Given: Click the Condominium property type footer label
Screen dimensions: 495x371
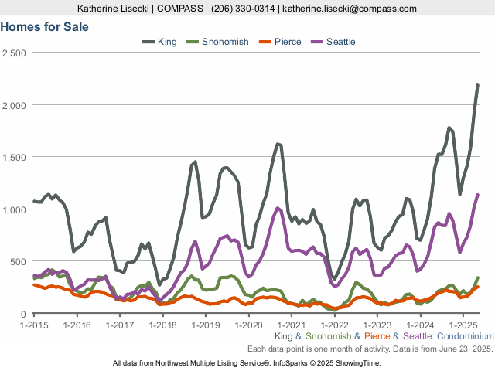Looking at the screenshot, I should (x=463, y=337).
